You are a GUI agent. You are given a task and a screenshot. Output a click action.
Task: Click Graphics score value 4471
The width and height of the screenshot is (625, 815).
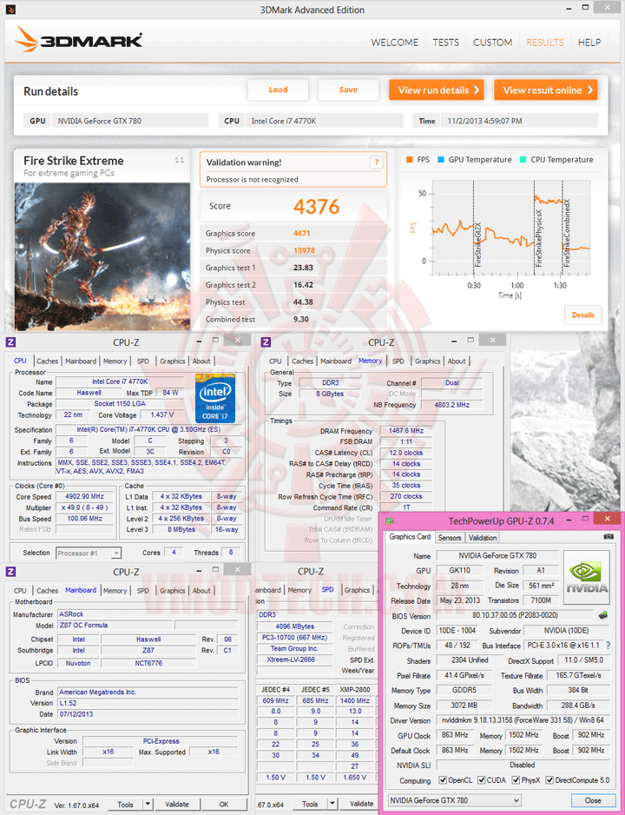coord(301,234)
